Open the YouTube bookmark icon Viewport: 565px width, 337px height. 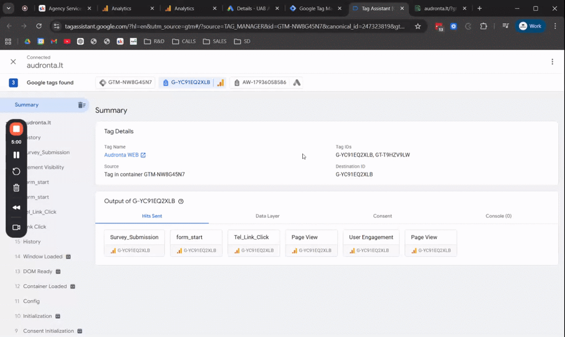tap(67, 41)
